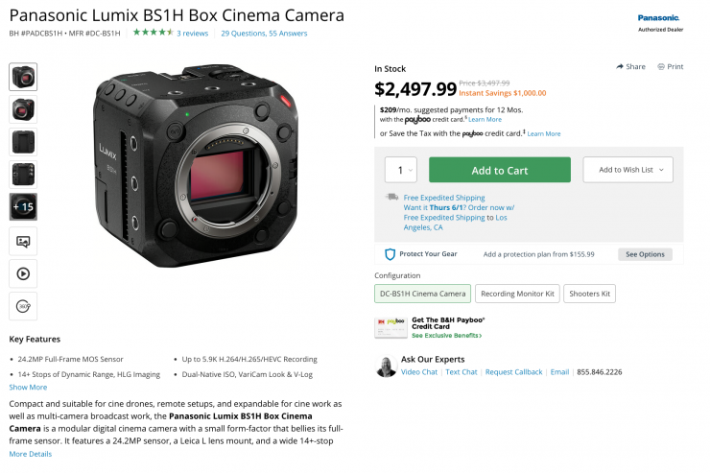Select the second camera thumbnail image
710x473 pixels.
pos(23,109)
